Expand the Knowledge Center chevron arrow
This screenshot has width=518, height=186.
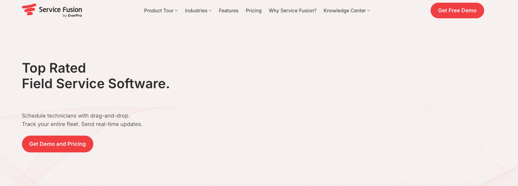(369, 11)
